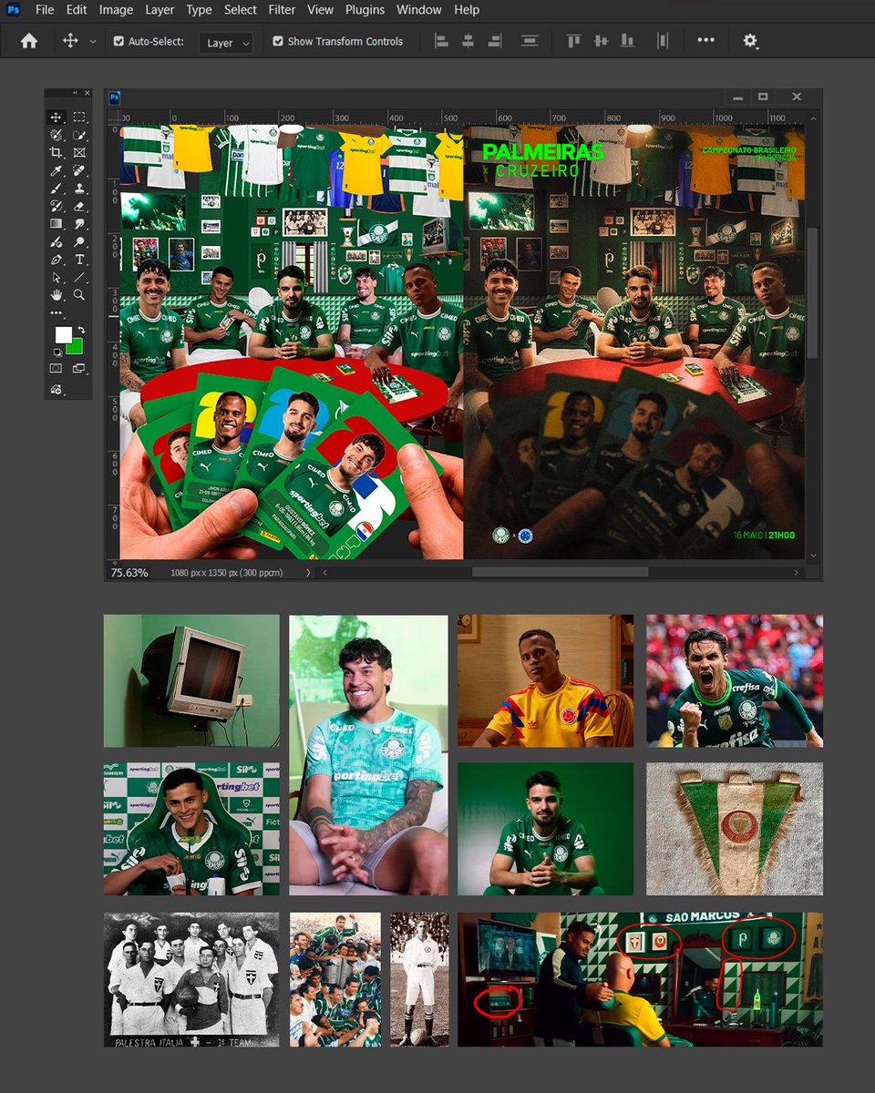875x1093 pixels.
Task: Open the File menu
Action: (45, 9)
